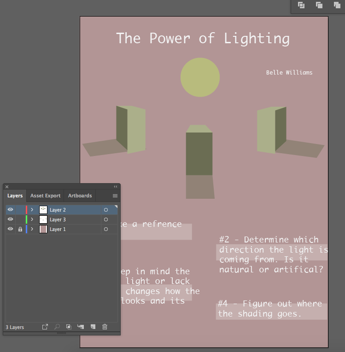Expand Layer 1 disclosure arrow
The height and width of the screenshot is (352, 345).
tap(32, 229)
